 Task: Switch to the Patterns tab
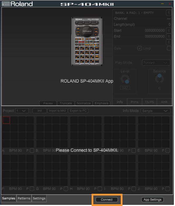click(x=24, y=198)
